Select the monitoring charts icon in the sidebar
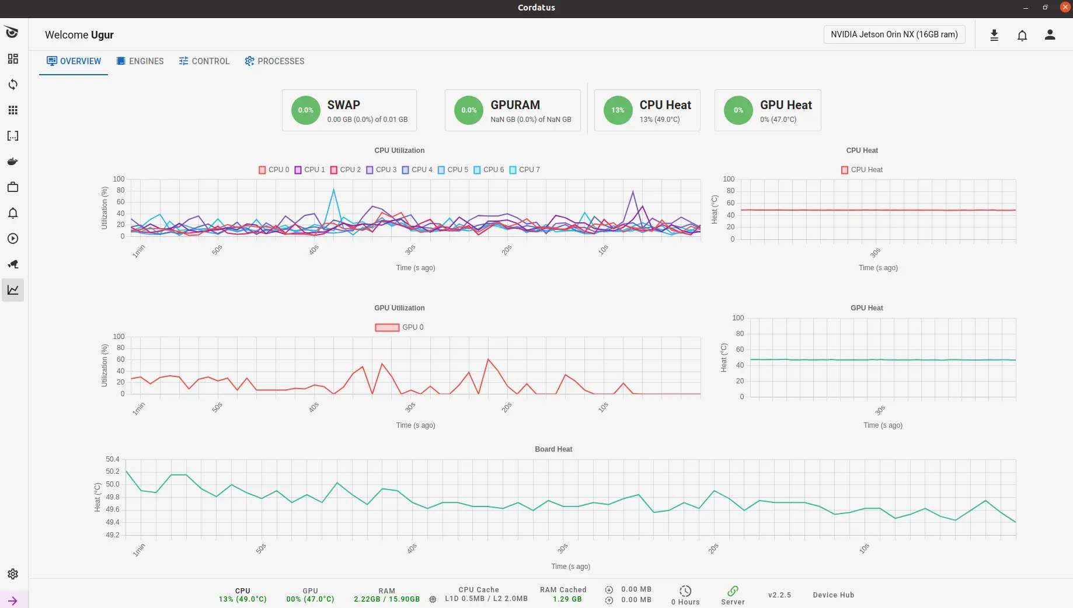The image size is (1073, 608). [x=12, y=289]
